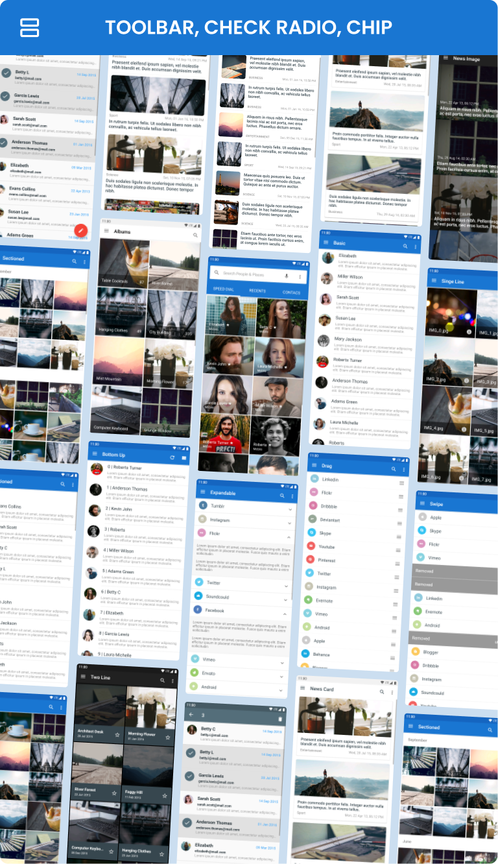Star the Morning Flower item in Two Line
Screen dimensions: 498x864
[165, 736]
